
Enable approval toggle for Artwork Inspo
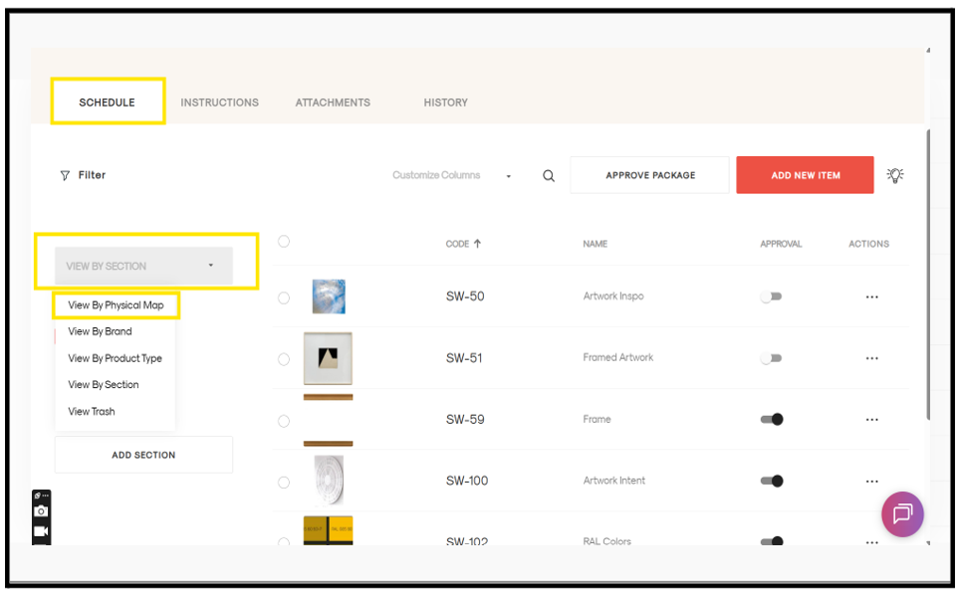(x=771, y=297)
